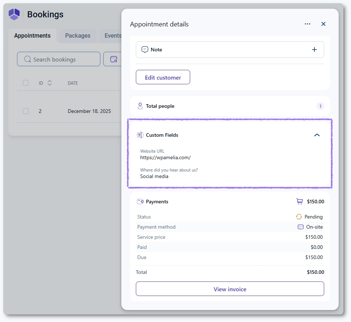
Task: Click the magnifier icon in Search bookings
Action: click(27, 59)
